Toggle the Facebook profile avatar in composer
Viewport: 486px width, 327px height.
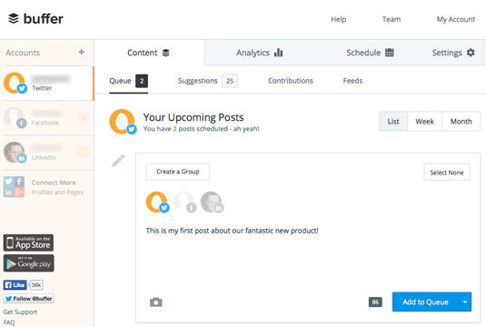[184, 202]
